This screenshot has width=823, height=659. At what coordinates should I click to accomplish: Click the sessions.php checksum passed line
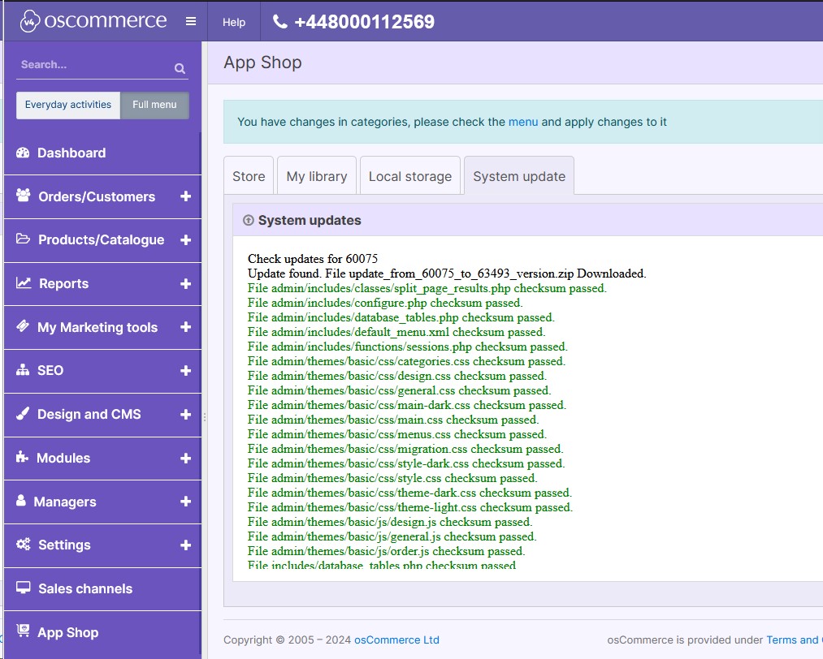[x=407, y=347]
